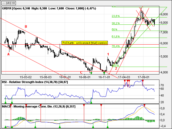
Task: Click the 38,2% Fibonacci level label
Action: 116,23
